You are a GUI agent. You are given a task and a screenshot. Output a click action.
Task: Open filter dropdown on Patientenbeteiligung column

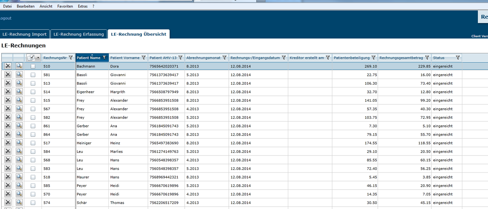pyautogui.click(x=373, y=58)
